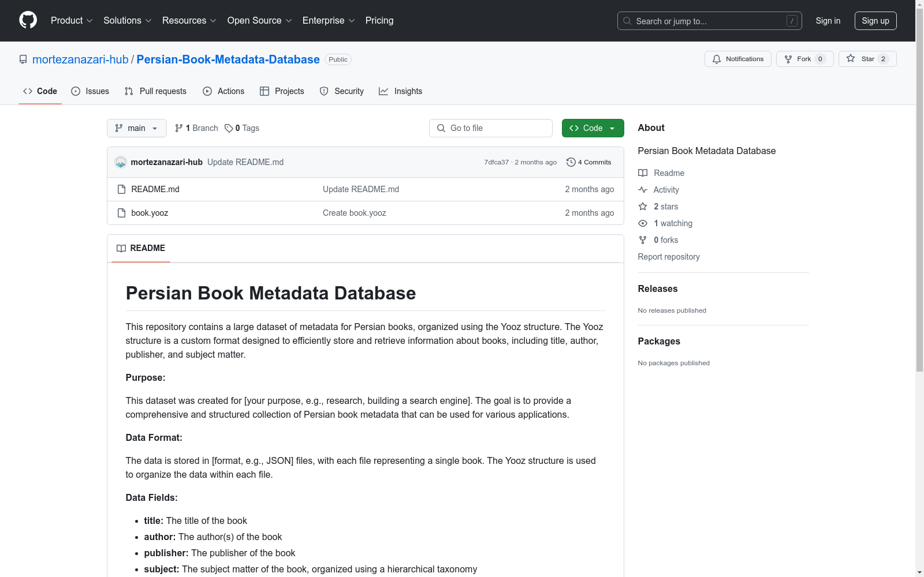The height and width of the screenshot is (577, 924).
Task: Click the GitHub logo icon
Action: [28, 20]
